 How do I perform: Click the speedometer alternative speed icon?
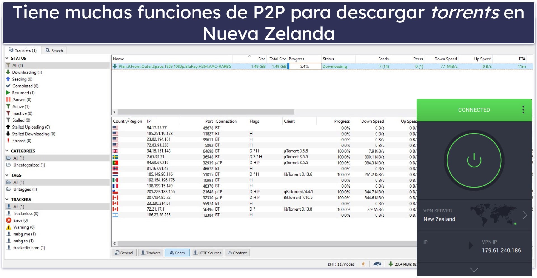(377, 264)
